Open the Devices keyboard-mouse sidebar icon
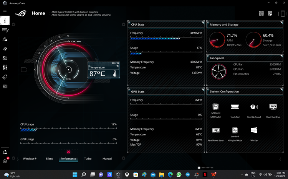 click(x=5, y=30)
